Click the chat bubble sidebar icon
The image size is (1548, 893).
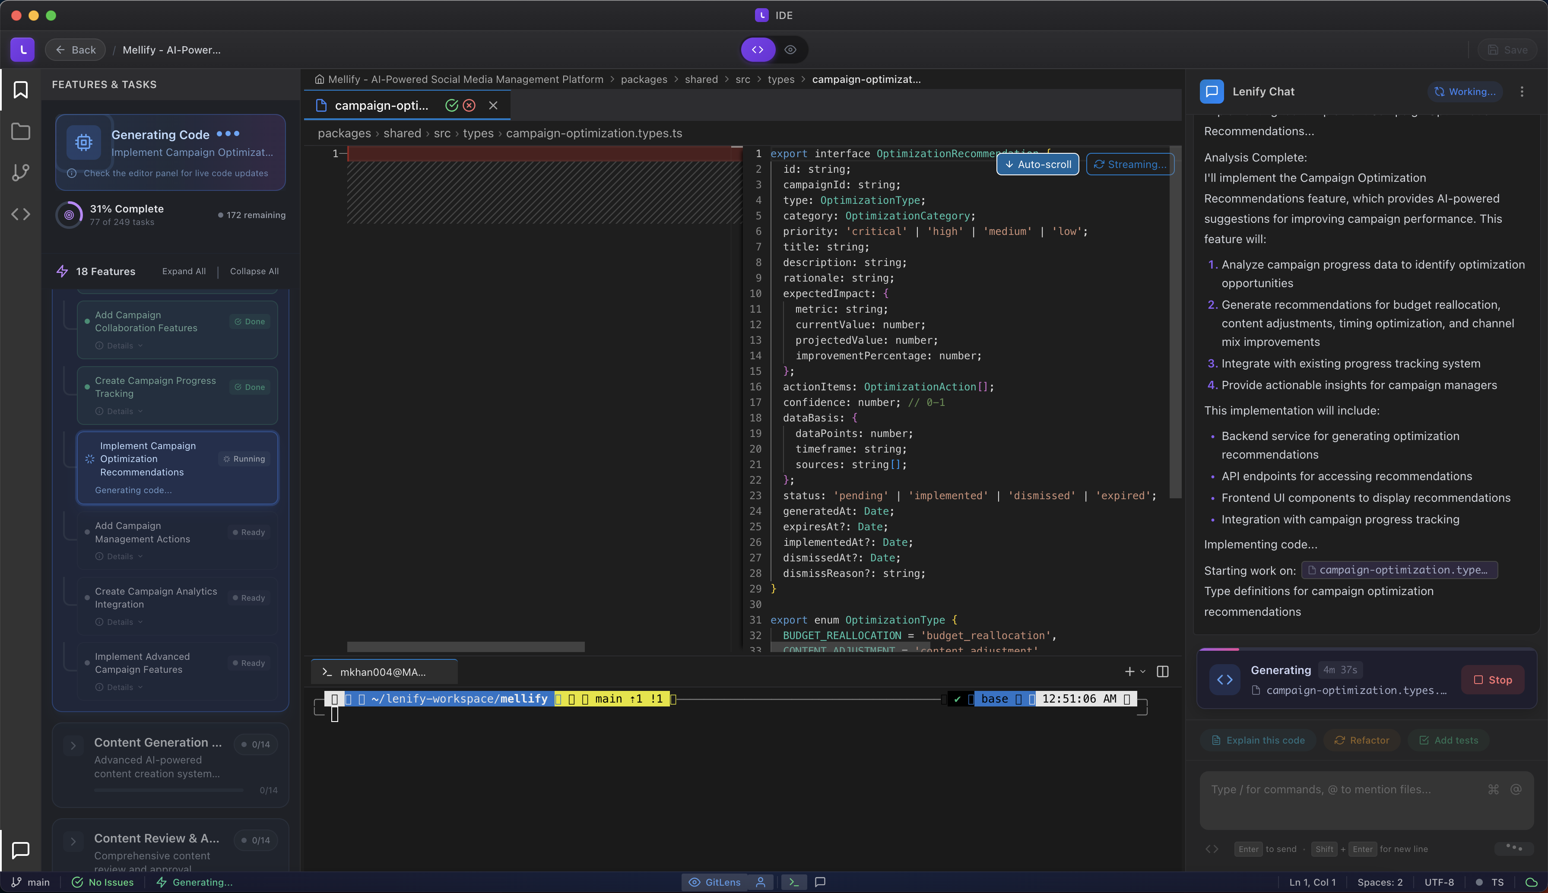coord(20,849)
